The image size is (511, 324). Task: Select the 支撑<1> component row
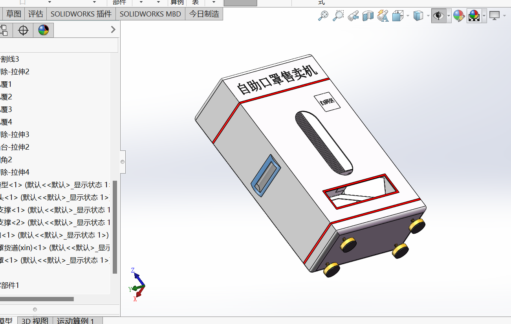(55, 210)
